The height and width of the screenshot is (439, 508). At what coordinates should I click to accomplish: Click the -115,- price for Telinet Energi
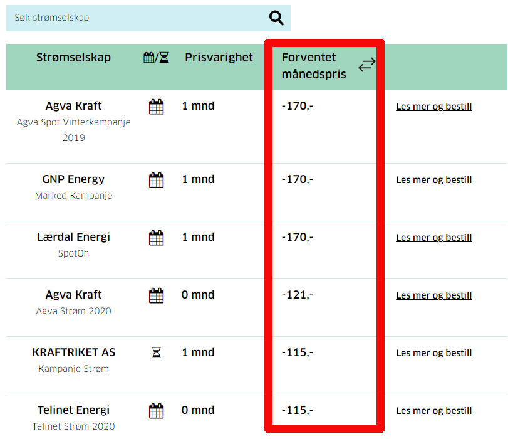click(x=298, y=410)
